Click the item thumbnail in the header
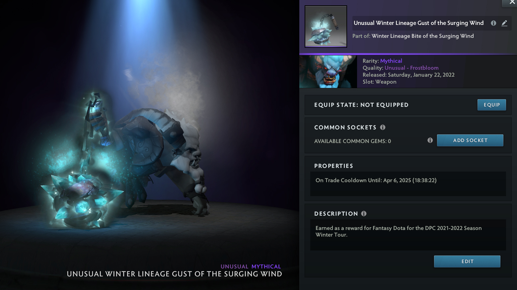This screenshot has height=290, width=517. click(x=326, y=27)
